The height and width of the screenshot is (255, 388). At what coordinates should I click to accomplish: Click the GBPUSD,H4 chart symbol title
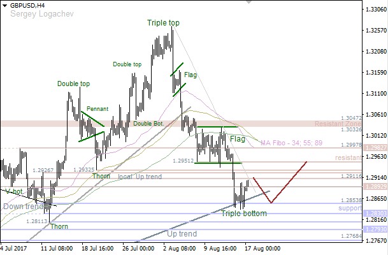pos(27,5)
